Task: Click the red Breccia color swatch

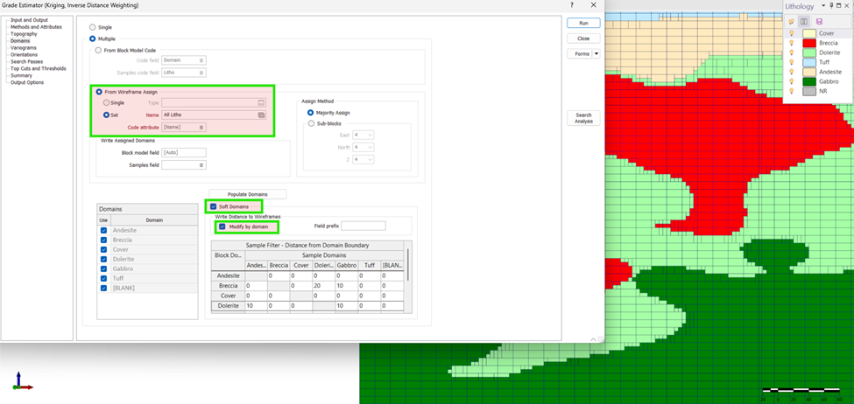Action: click(809, 43)
